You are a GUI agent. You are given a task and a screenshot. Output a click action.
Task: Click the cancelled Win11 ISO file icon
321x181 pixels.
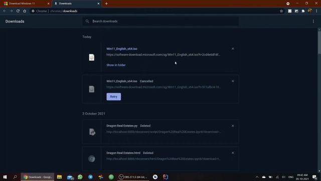point(92,89)
